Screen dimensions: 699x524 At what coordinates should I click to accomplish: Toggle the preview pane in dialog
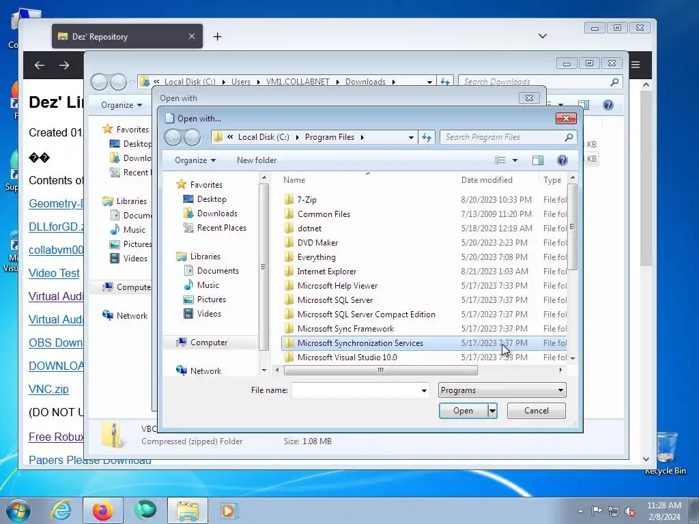538,160
